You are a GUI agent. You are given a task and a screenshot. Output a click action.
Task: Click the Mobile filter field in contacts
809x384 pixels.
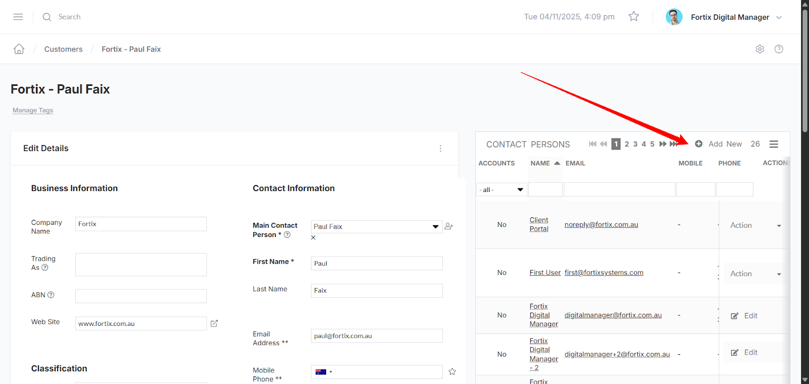pos(696,189)
